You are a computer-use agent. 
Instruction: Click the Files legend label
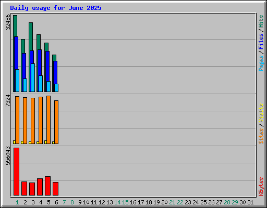point(261,41)
